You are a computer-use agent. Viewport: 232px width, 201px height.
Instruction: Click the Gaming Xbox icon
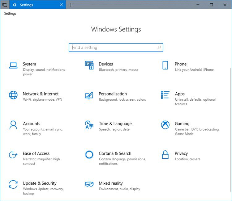click(165, 125)
